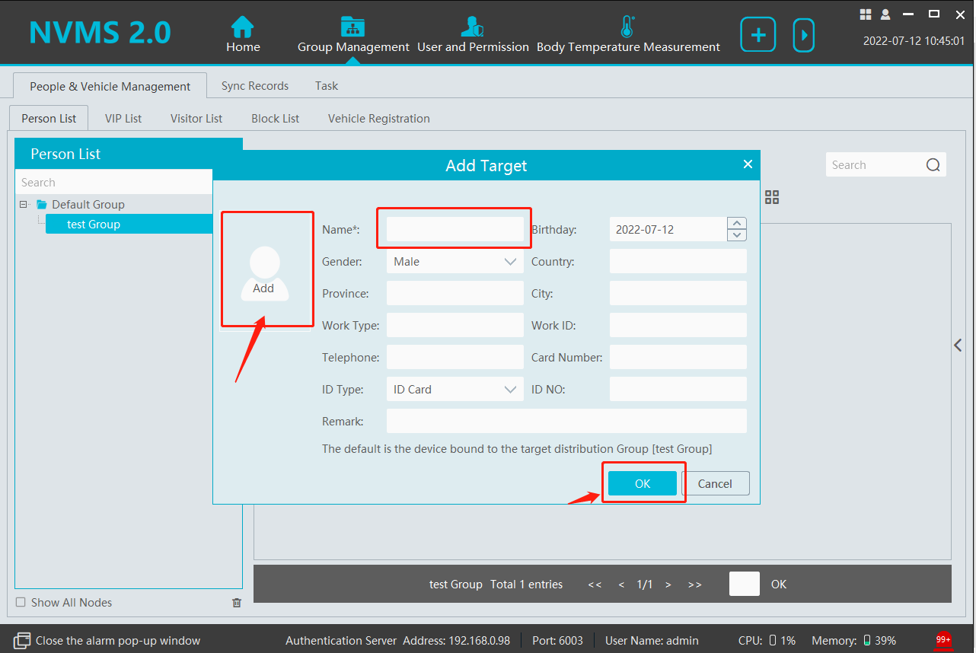
Task: Click the Card Number input field
Action: click(678, 357)
